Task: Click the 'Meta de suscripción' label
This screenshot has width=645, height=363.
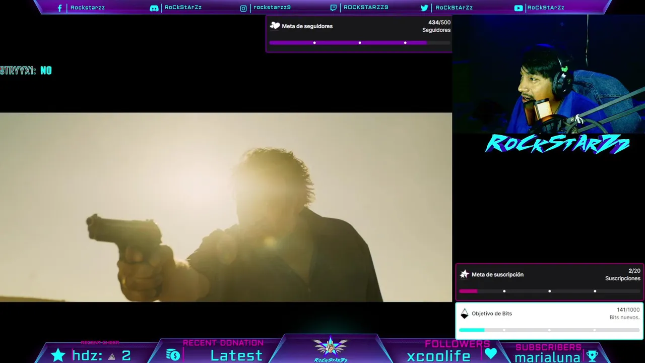Action: pos(497,275)
